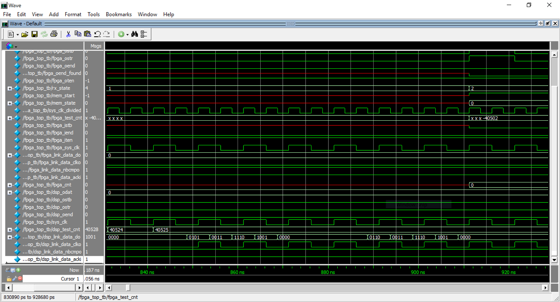The width and height of the screenshot is (560, 302).
Task: Find a signal using the binoculars icon
Action: (x=134, y=34)
